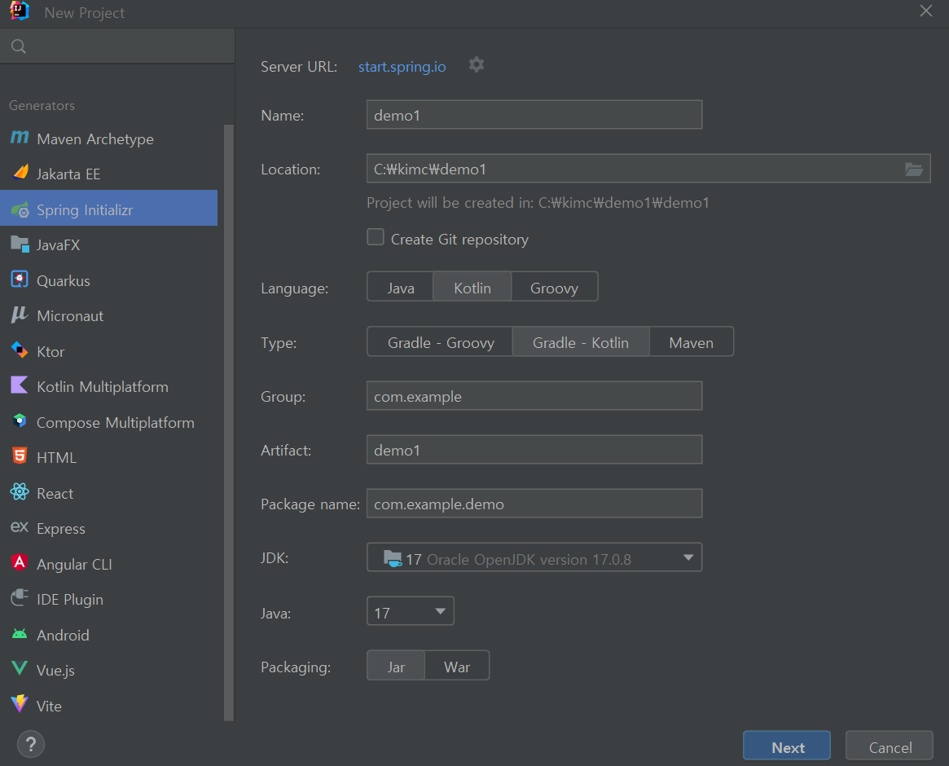Click the Quarkus generator icon
This screenshot has width=949, height=766.
[20, 280]
